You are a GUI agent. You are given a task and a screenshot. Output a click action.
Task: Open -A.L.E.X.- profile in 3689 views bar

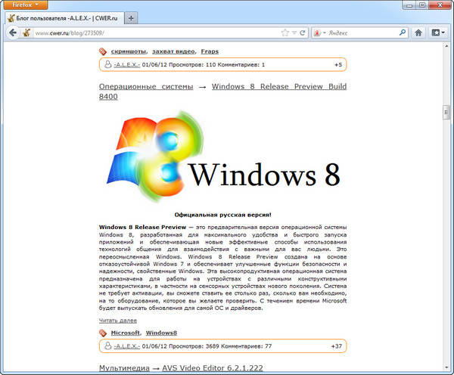127,346
